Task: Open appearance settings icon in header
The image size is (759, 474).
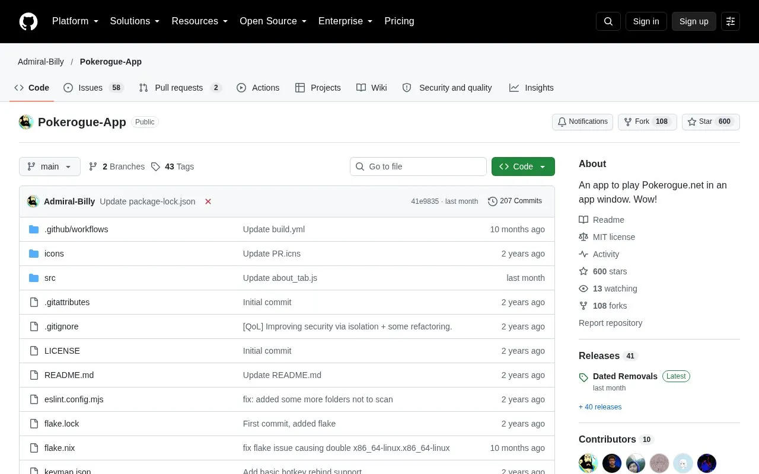Action: point(731,21)
